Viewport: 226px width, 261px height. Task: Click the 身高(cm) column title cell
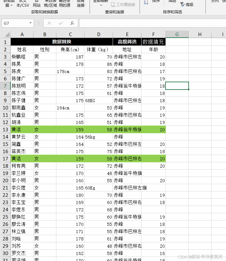coord(70,49)
